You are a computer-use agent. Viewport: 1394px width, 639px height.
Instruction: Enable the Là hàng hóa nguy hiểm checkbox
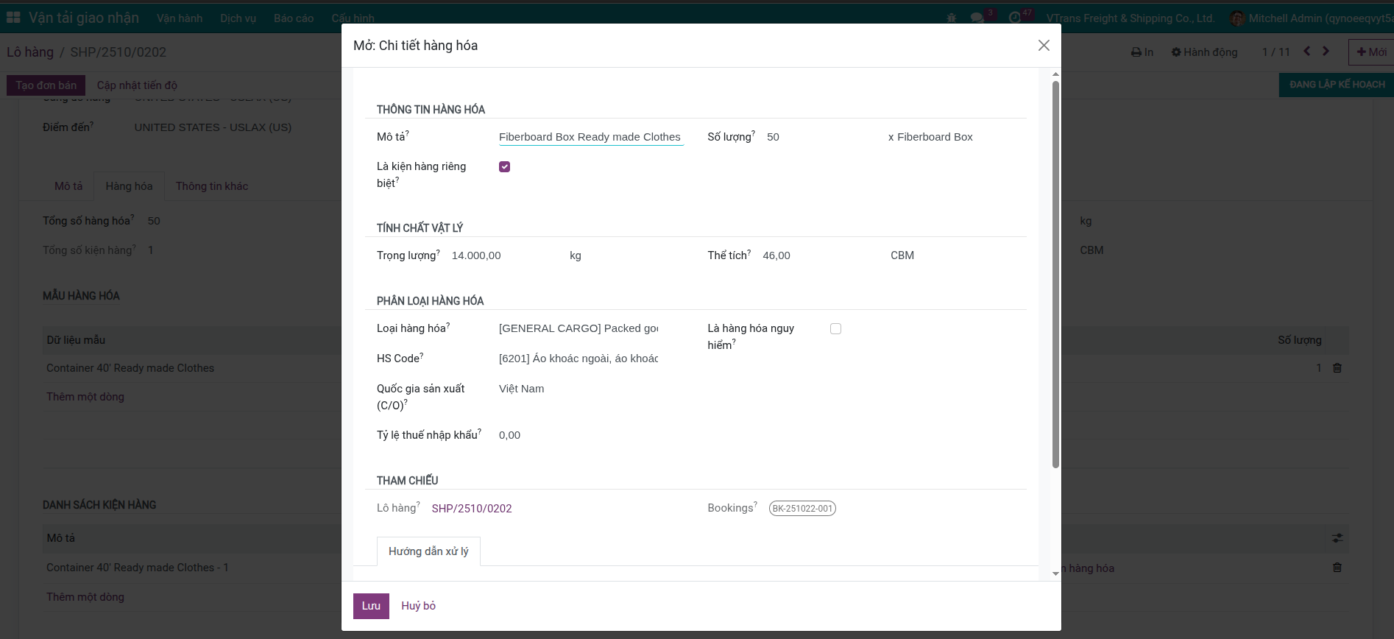835,329
